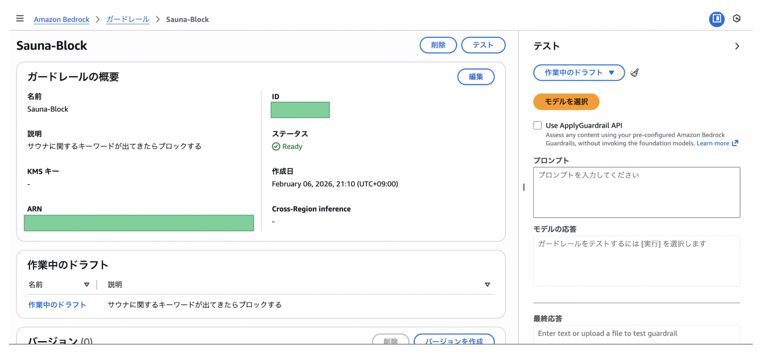Open the Learn more link

(713, 143)
